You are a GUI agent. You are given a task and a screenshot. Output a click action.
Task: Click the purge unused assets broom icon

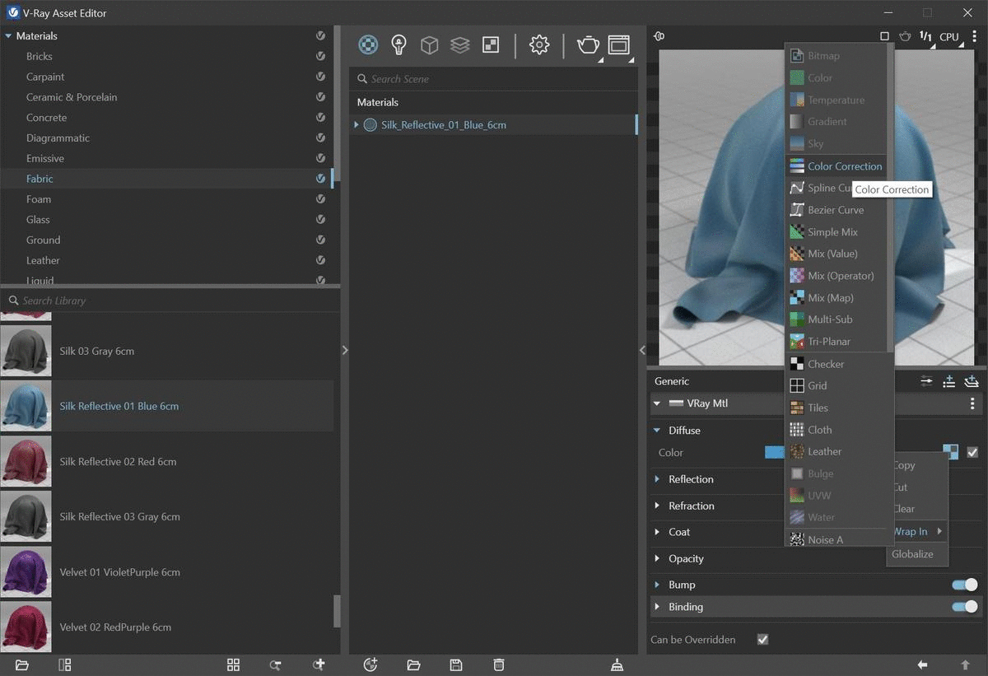coord(617,664)
